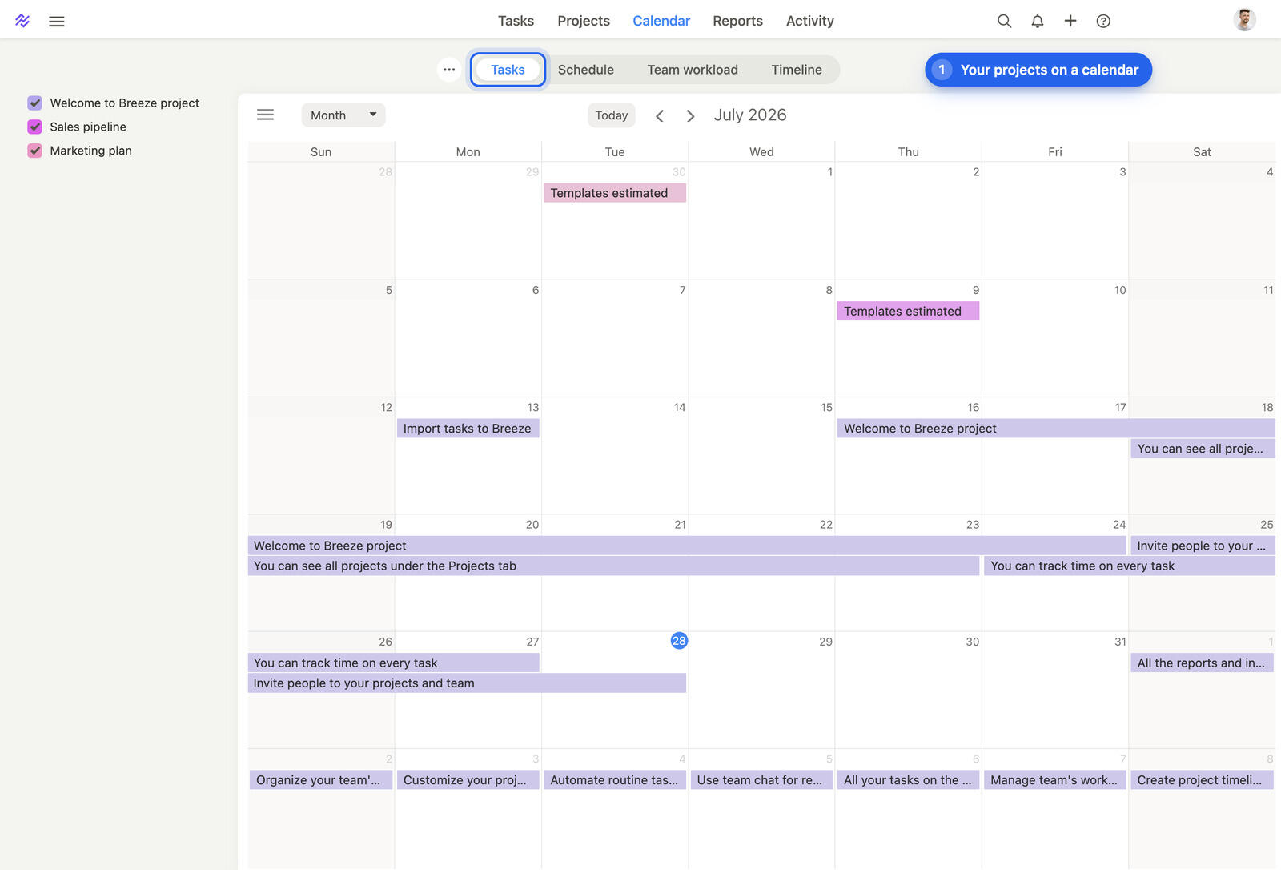Open Welcome to Breeze project bar starting July 19
Viewport: 1281px width, 870px height.
click(x=687, y=546)
